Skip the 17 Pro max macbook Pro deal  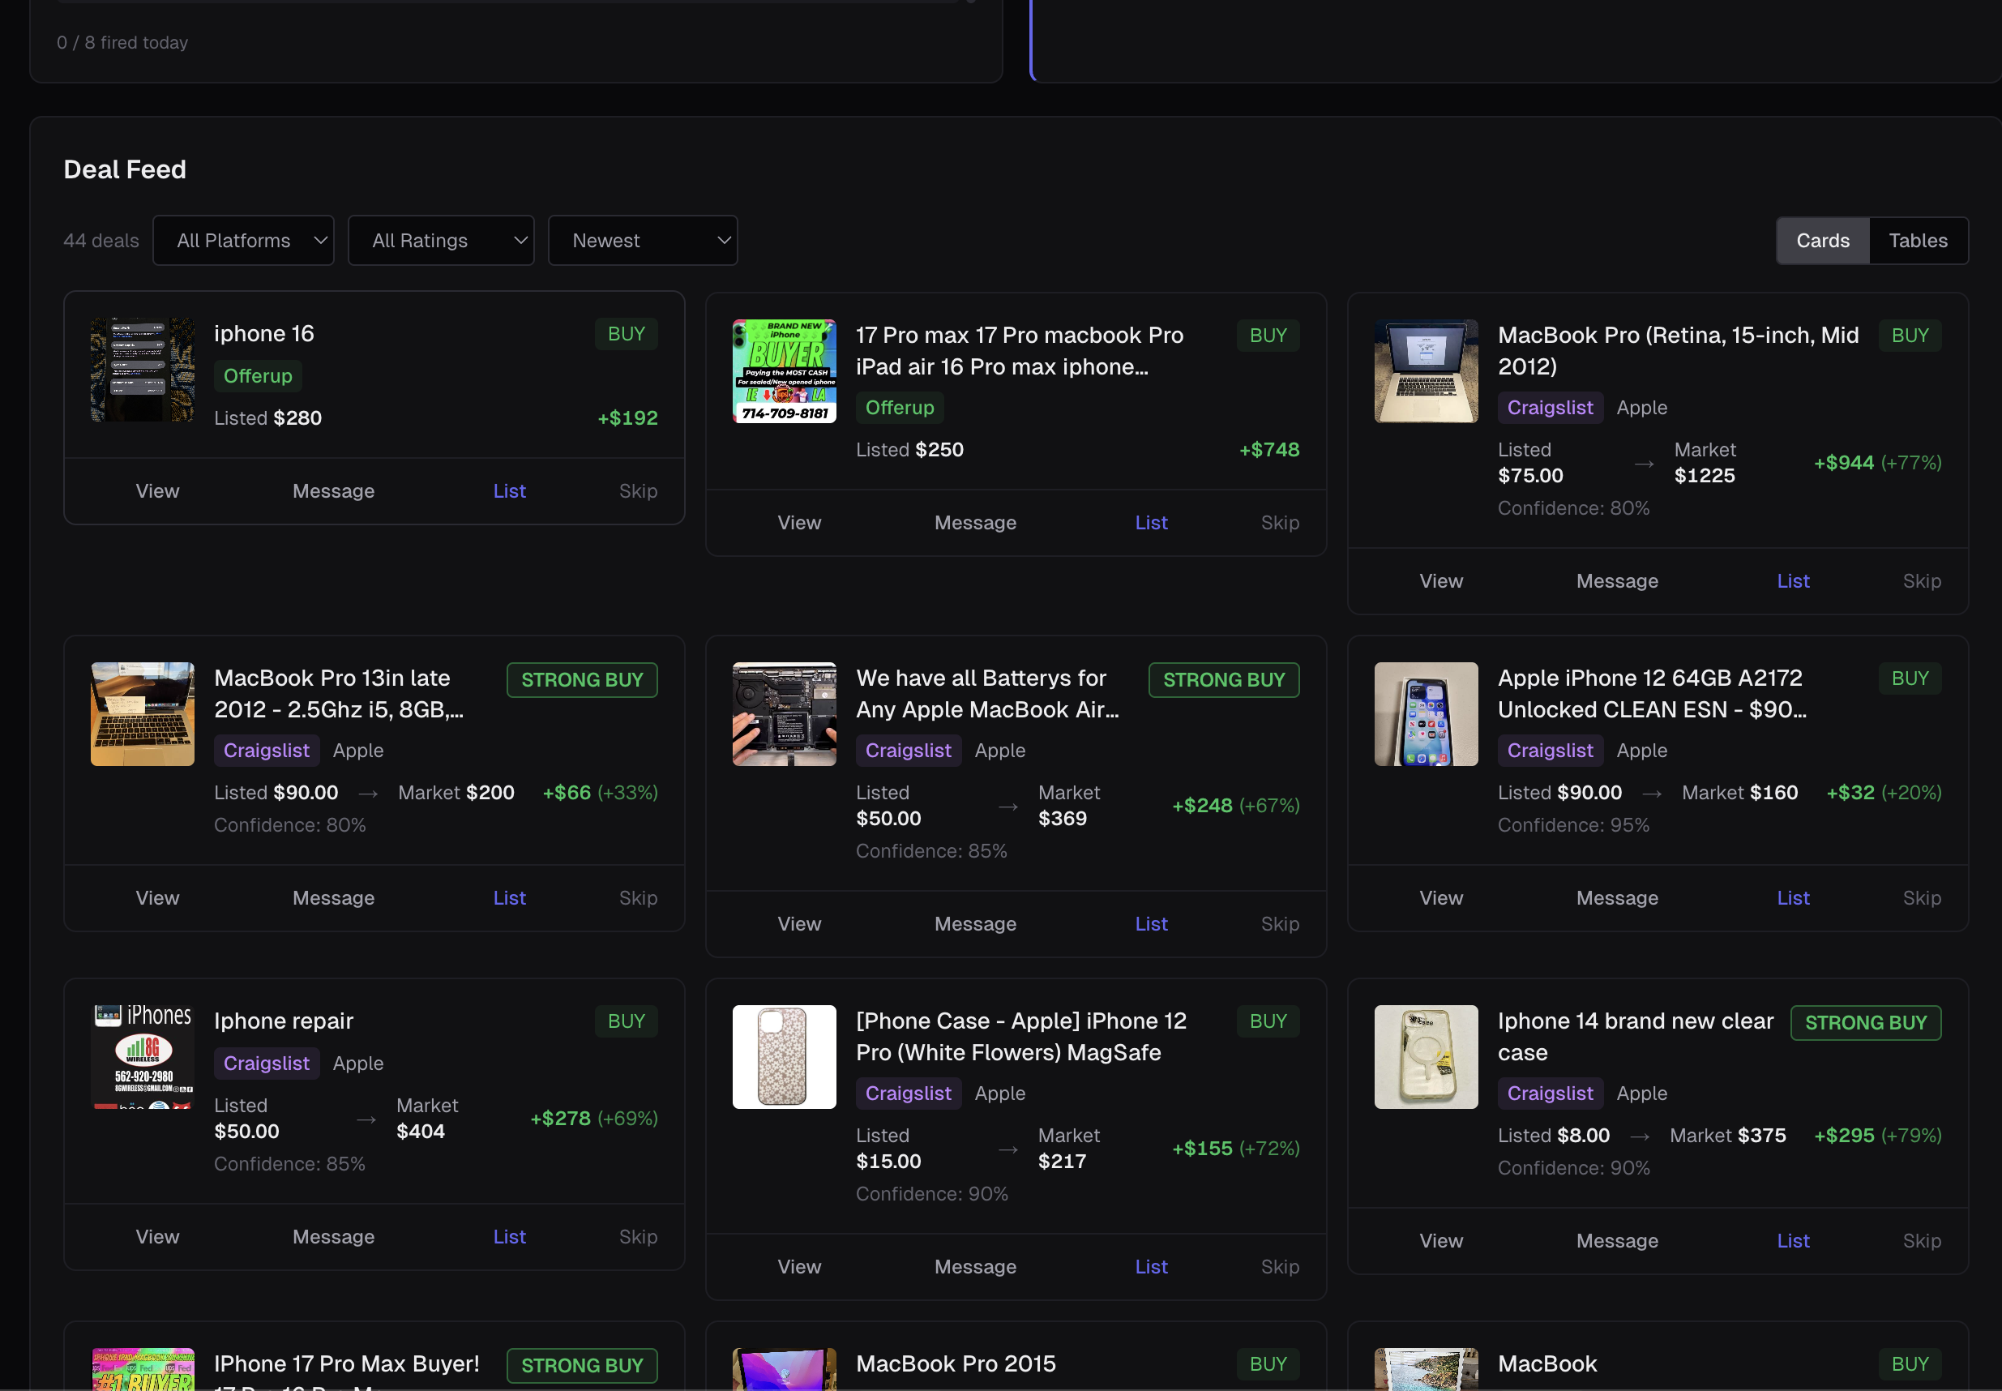pyautogui.click(x=1280, y=522)
